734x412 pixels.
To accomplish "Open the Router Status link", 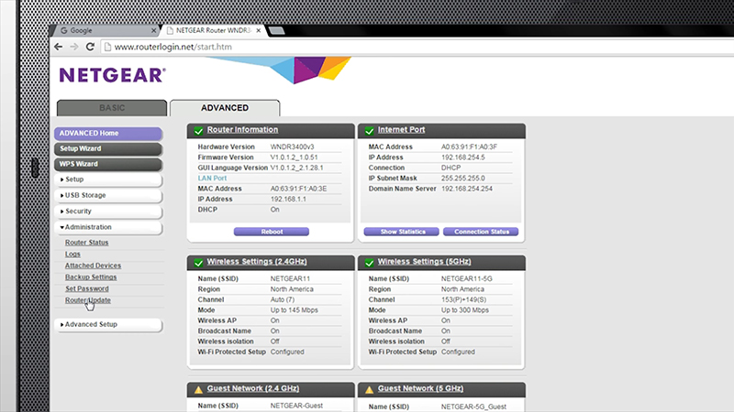I will point(86,243).
